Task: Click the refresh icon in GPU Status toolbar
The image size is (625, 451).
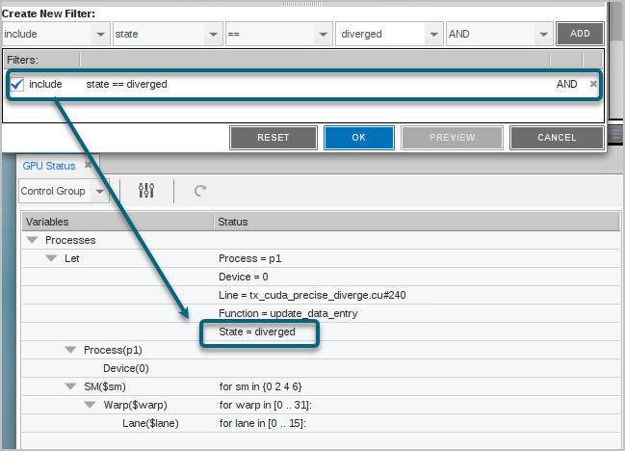Action: point(200,191)
